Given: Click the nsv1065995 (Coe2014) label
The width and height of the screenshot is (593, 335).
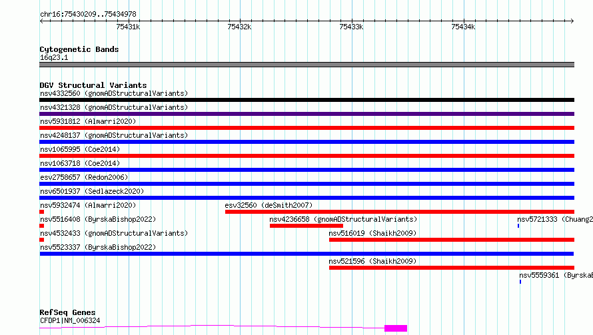Looking at the screenshot, I should tap(80, 149).
